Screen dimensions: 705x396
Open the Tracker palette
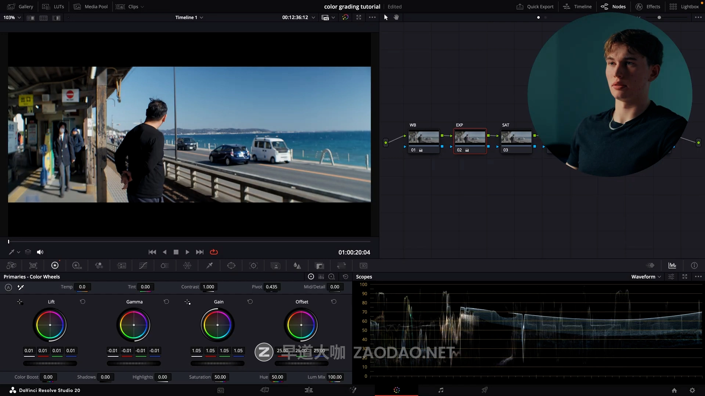pyautogui.click(x=253, y=265)
